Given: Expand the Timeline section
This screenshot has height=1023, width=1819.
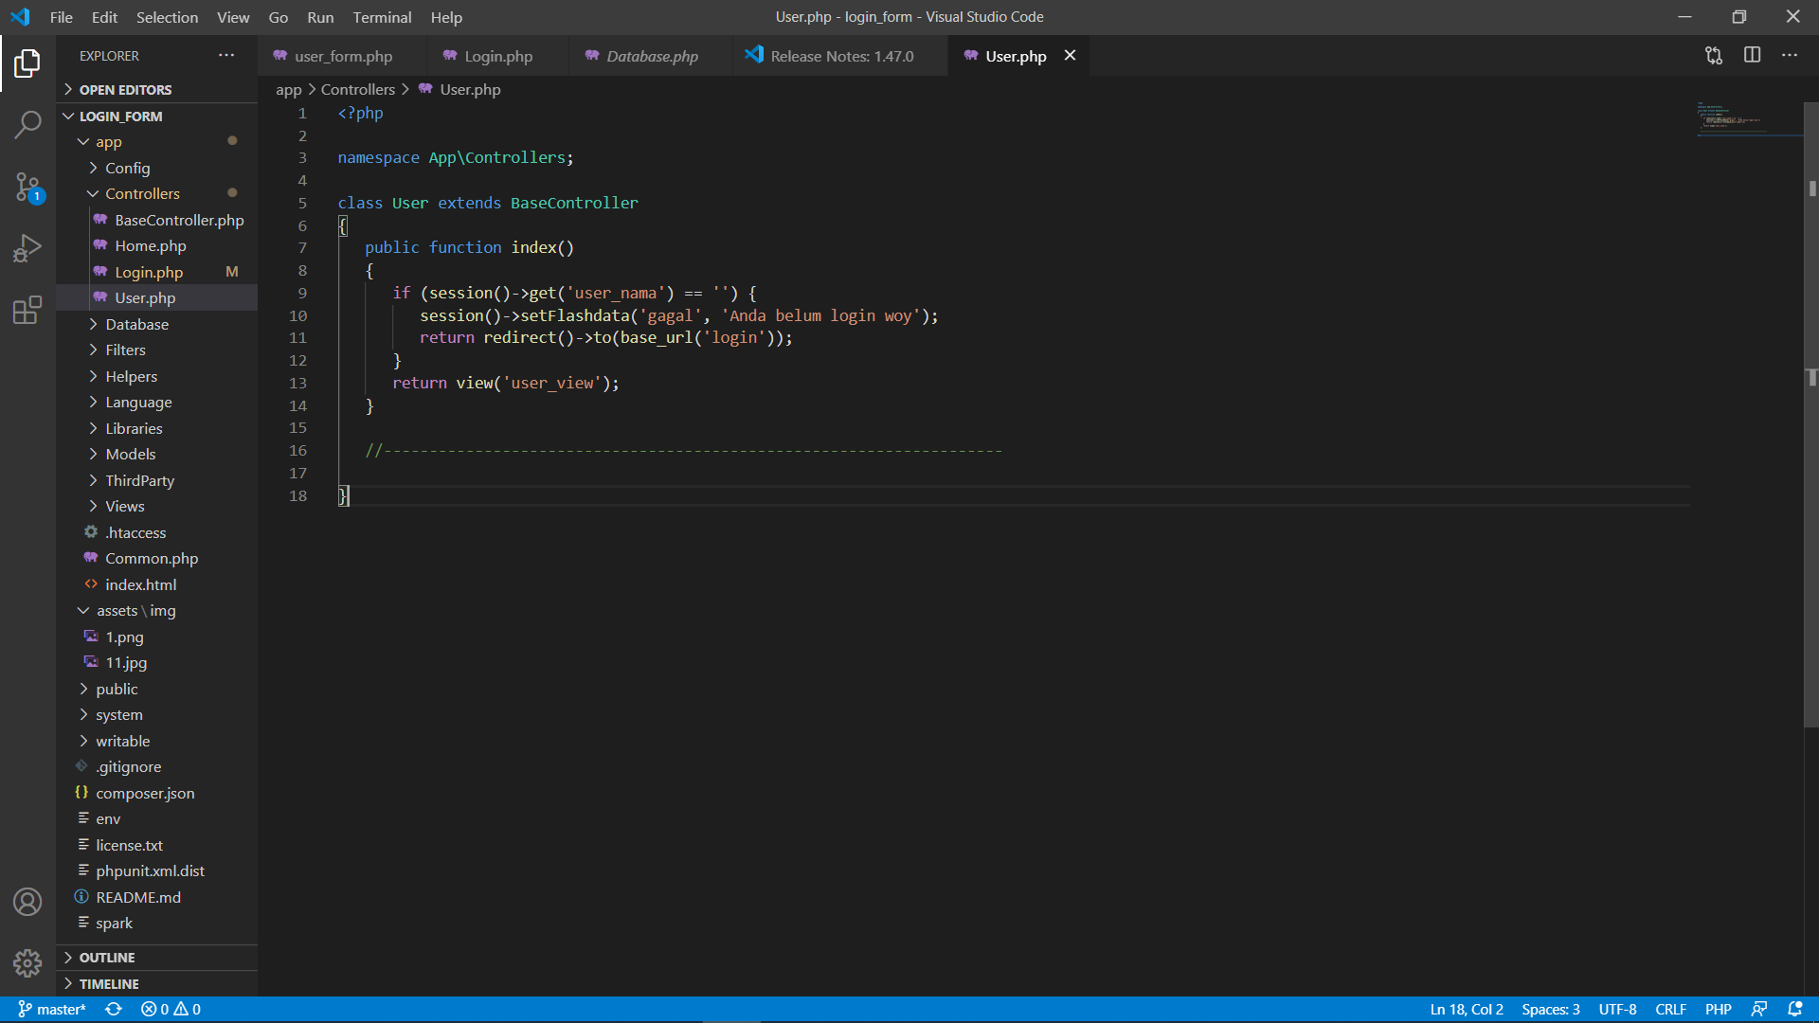Looking at the screenshot, I should tap(156, 984).
